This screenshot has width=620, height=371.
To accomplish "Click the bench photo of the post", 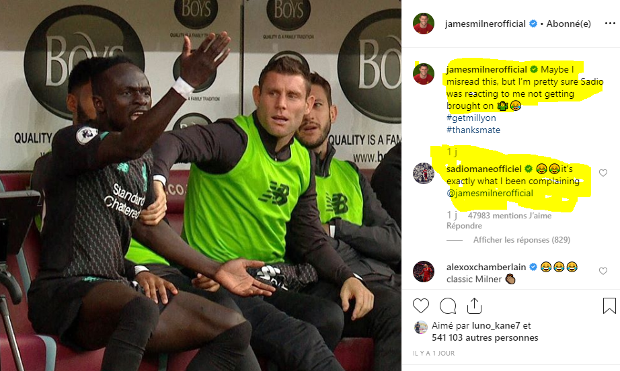I will click(x=200, y=185).
